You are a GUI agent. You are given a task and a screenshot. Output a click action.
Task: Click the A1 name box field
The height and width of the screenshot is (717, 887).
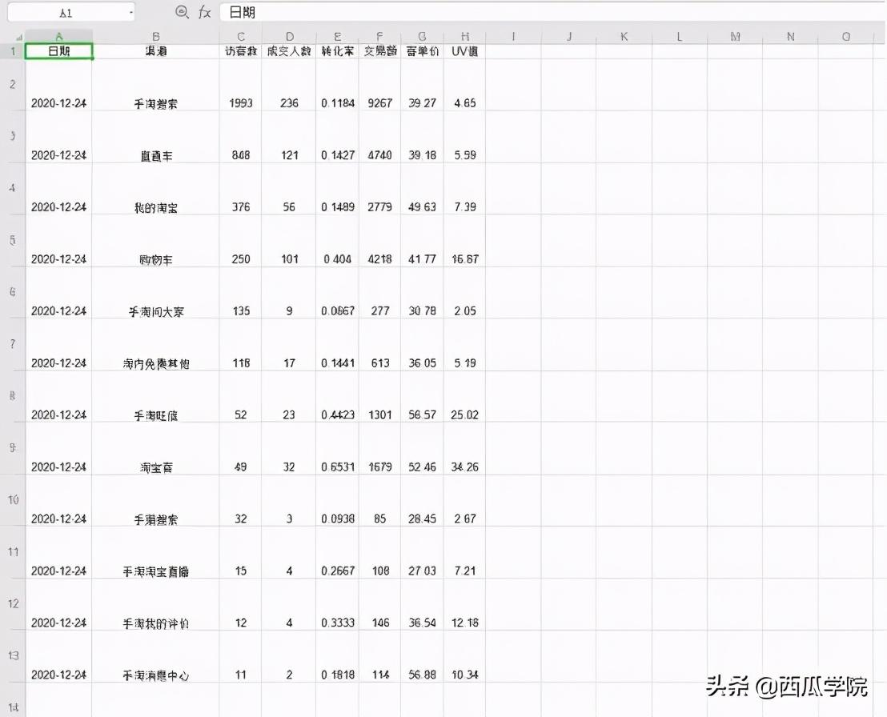(70, 13)
